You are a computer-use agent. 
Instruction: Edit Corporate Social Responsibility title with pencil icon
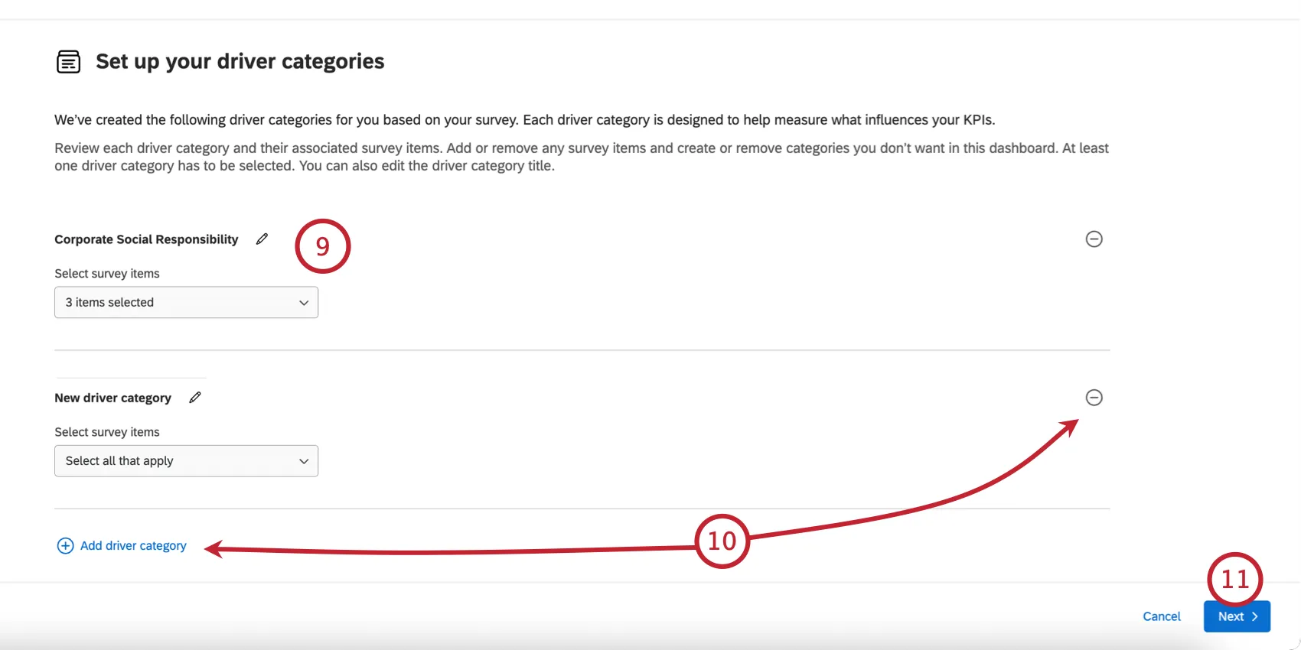262,239
